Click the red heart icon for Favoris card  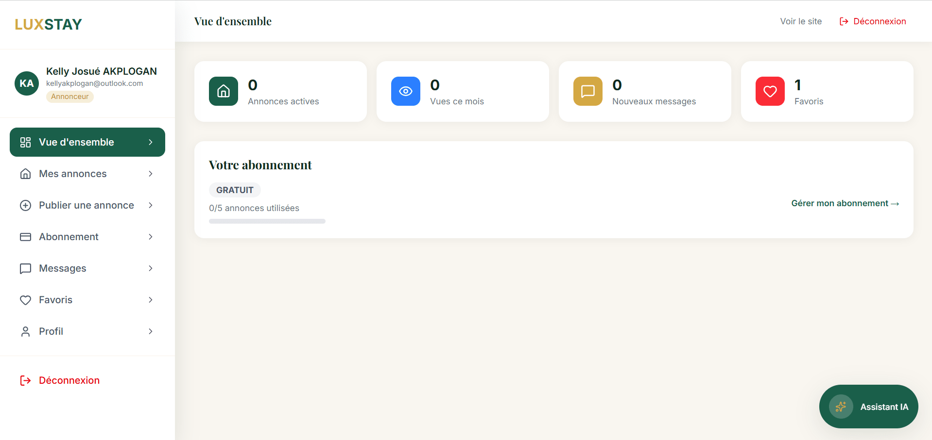click(x=770, y=91)
